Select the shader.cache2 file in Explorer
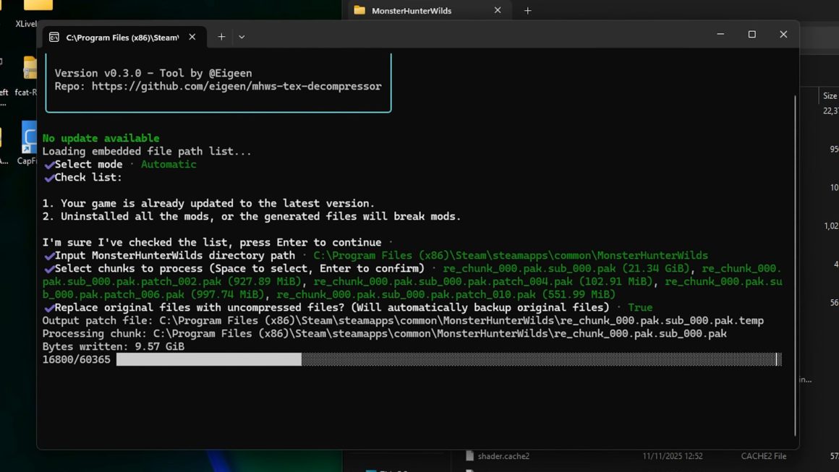The image size is (839, 472). (x=503, y=456)
